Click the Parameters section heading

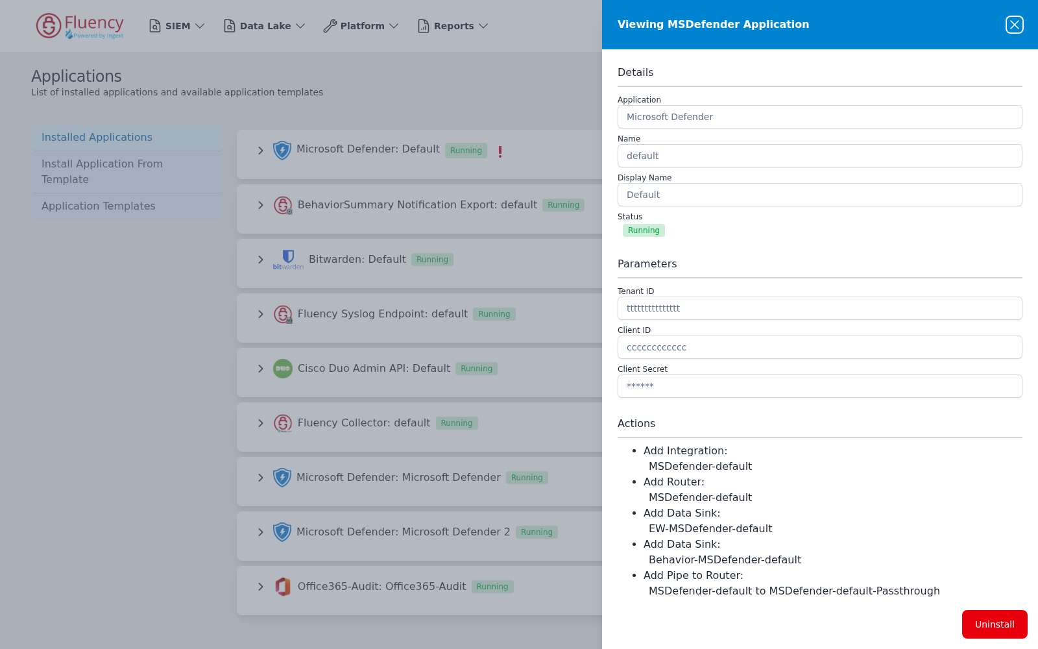click(x=647, y=264)
